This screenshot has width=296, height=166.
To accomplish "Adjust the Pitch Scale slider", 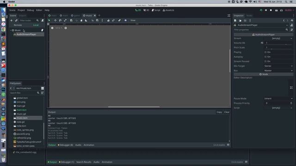I will [278, 49].
